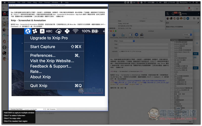Click the Wi-Fi icon in the menu bar

pyautogui.click(x=145, y=3)
